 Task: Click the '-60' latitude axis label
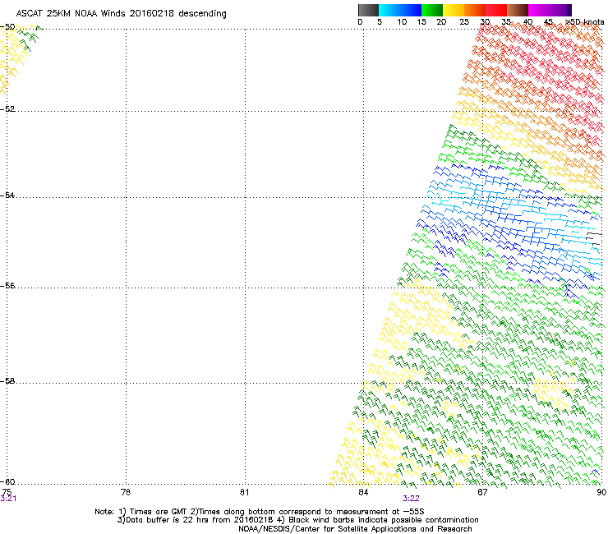[x=7, y=482]
